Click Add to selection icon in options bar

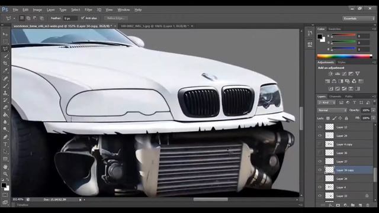pyautogui.click(x=28, y=18)
